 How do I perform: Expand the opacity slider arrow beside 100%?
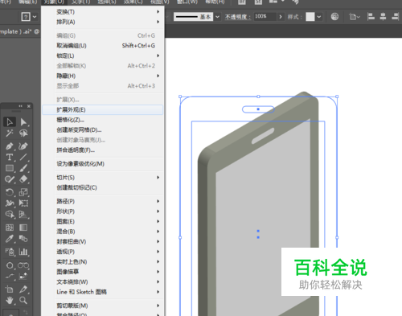click(x=281, y=17)
